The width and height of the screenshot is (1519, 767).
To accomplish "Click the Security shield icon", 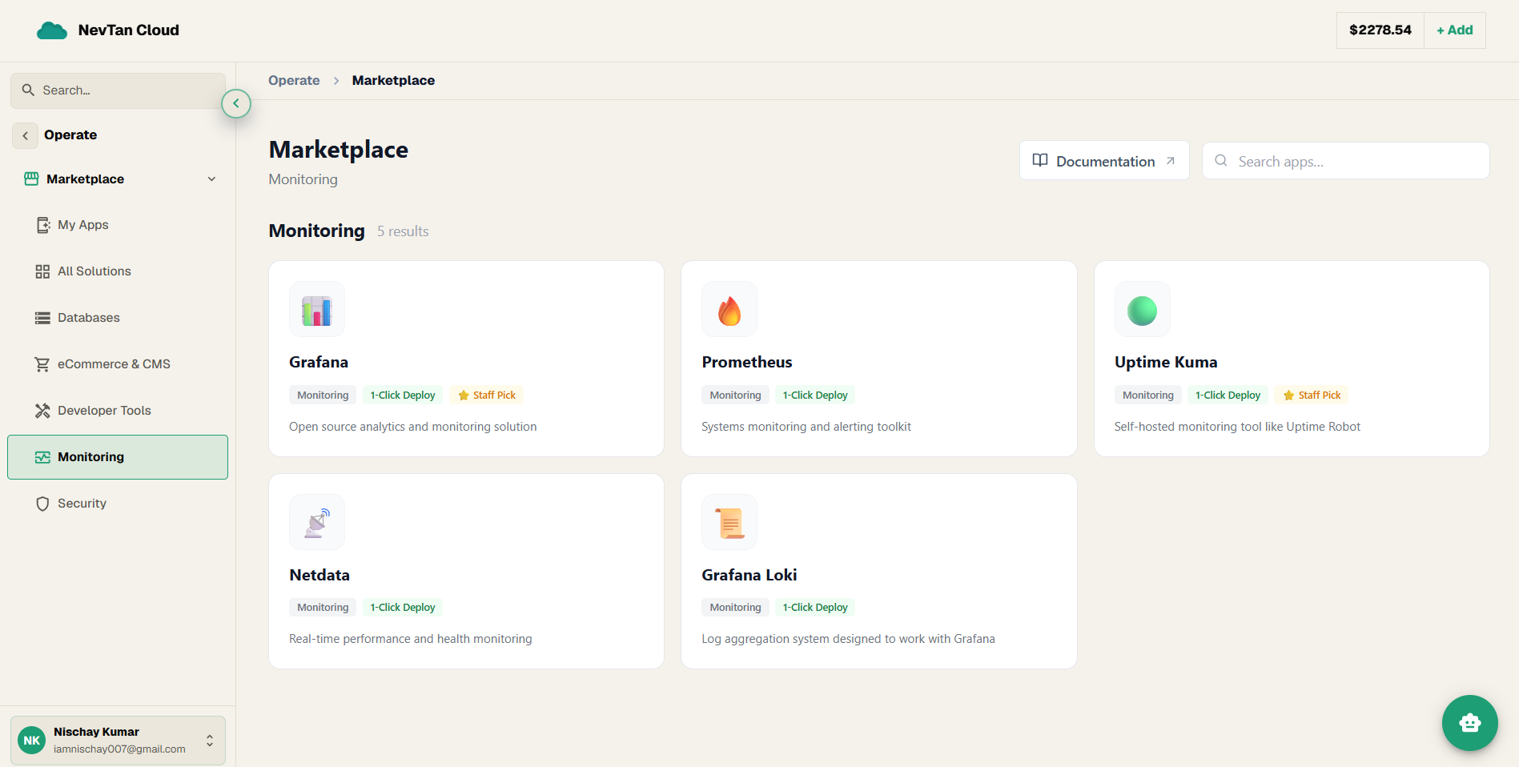I will (x=42, y=504).
